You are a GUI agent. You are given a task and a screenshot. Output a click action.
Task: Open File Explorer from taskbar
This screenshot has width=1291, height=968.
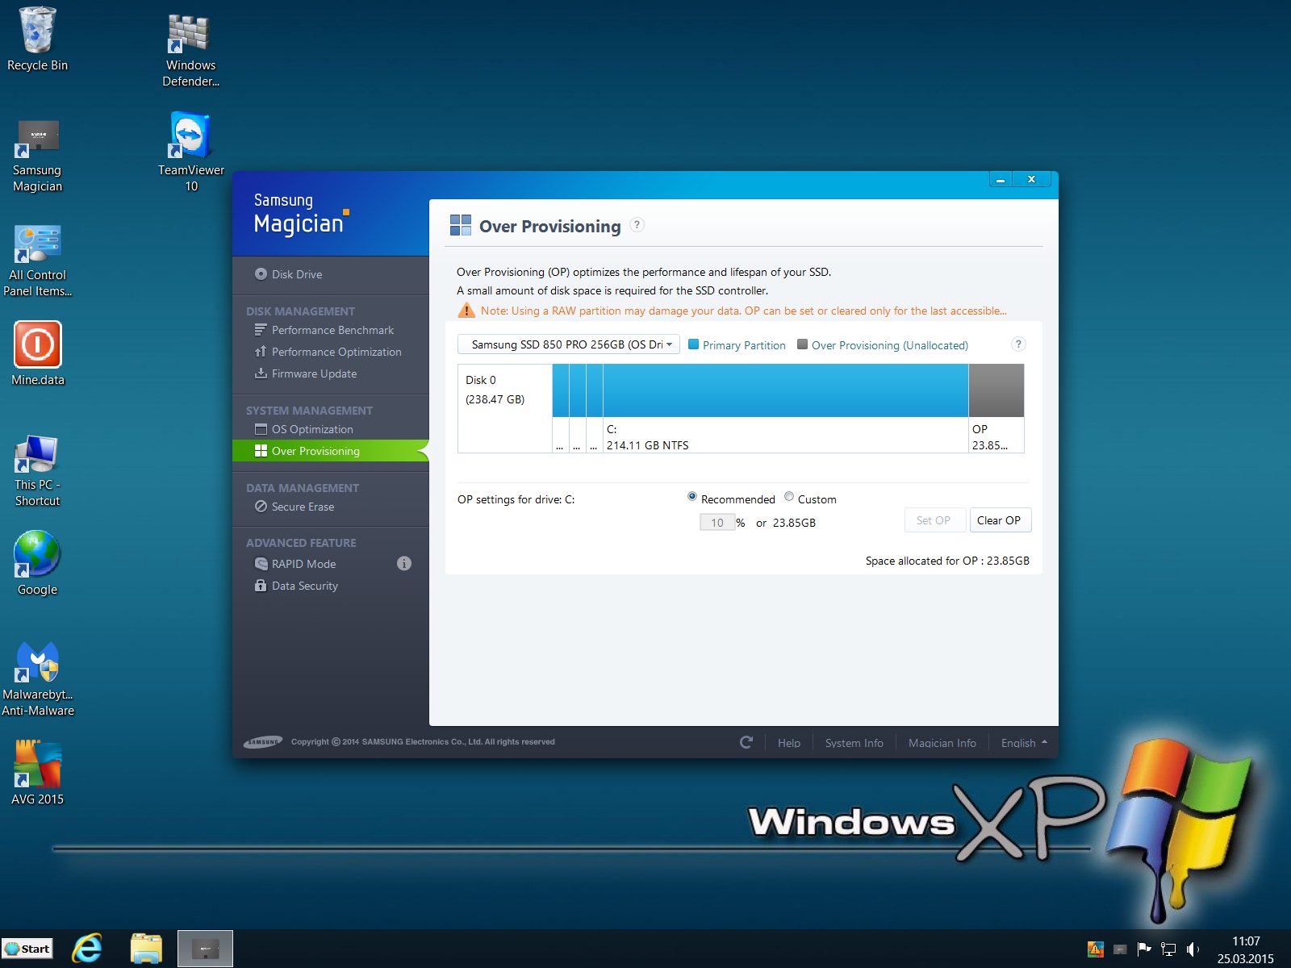click(146, 949)
